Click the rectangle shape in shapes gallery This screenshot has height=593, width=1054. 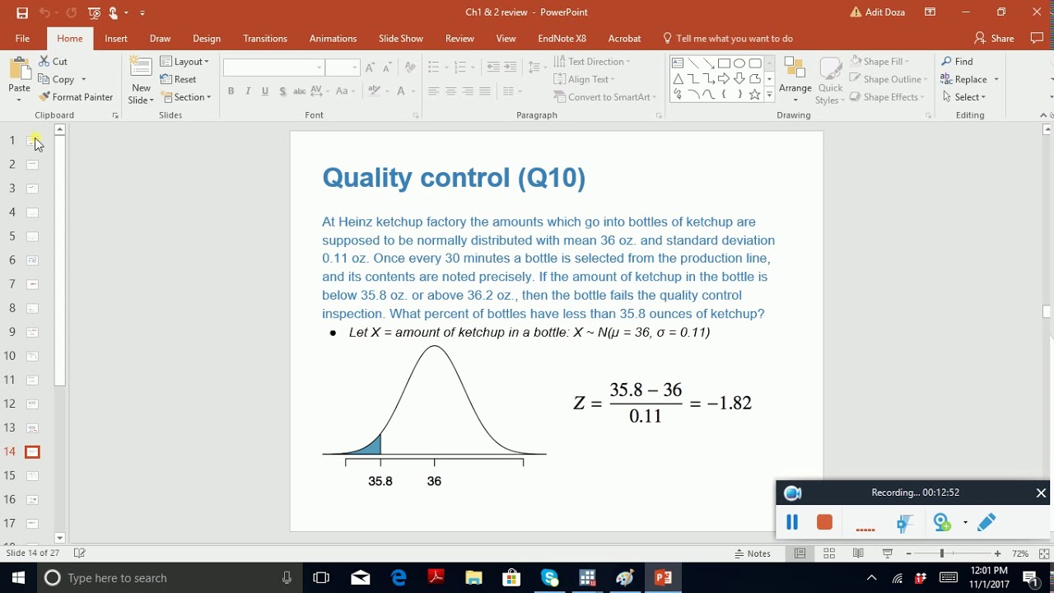pyautogui.click(x=724, y=63)
